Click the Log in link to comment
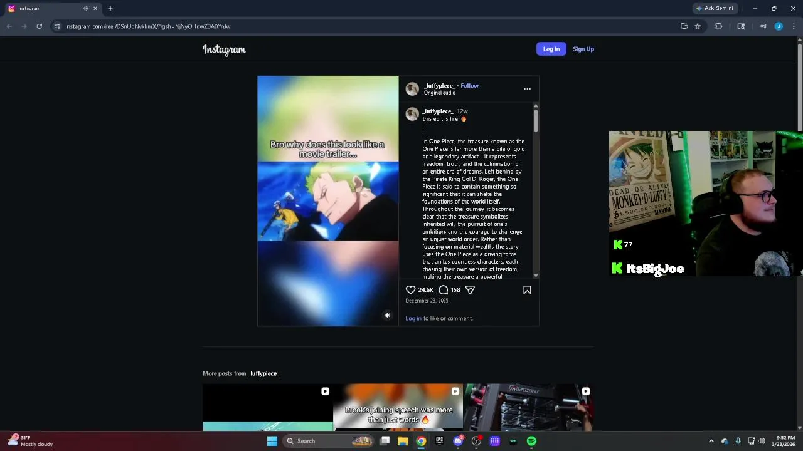803x451 pixels. tap(413, 318)
